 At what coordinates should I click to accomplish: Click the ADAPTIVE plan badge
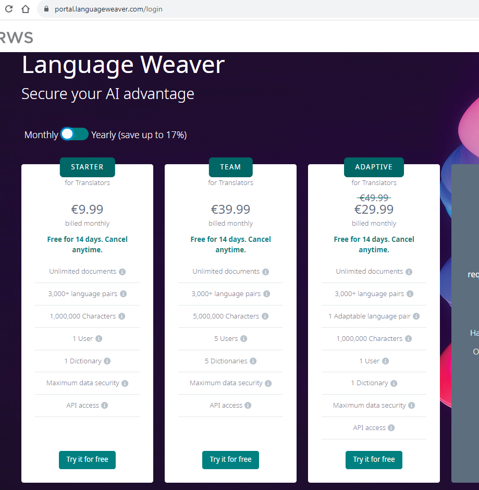tap(374, 167)
